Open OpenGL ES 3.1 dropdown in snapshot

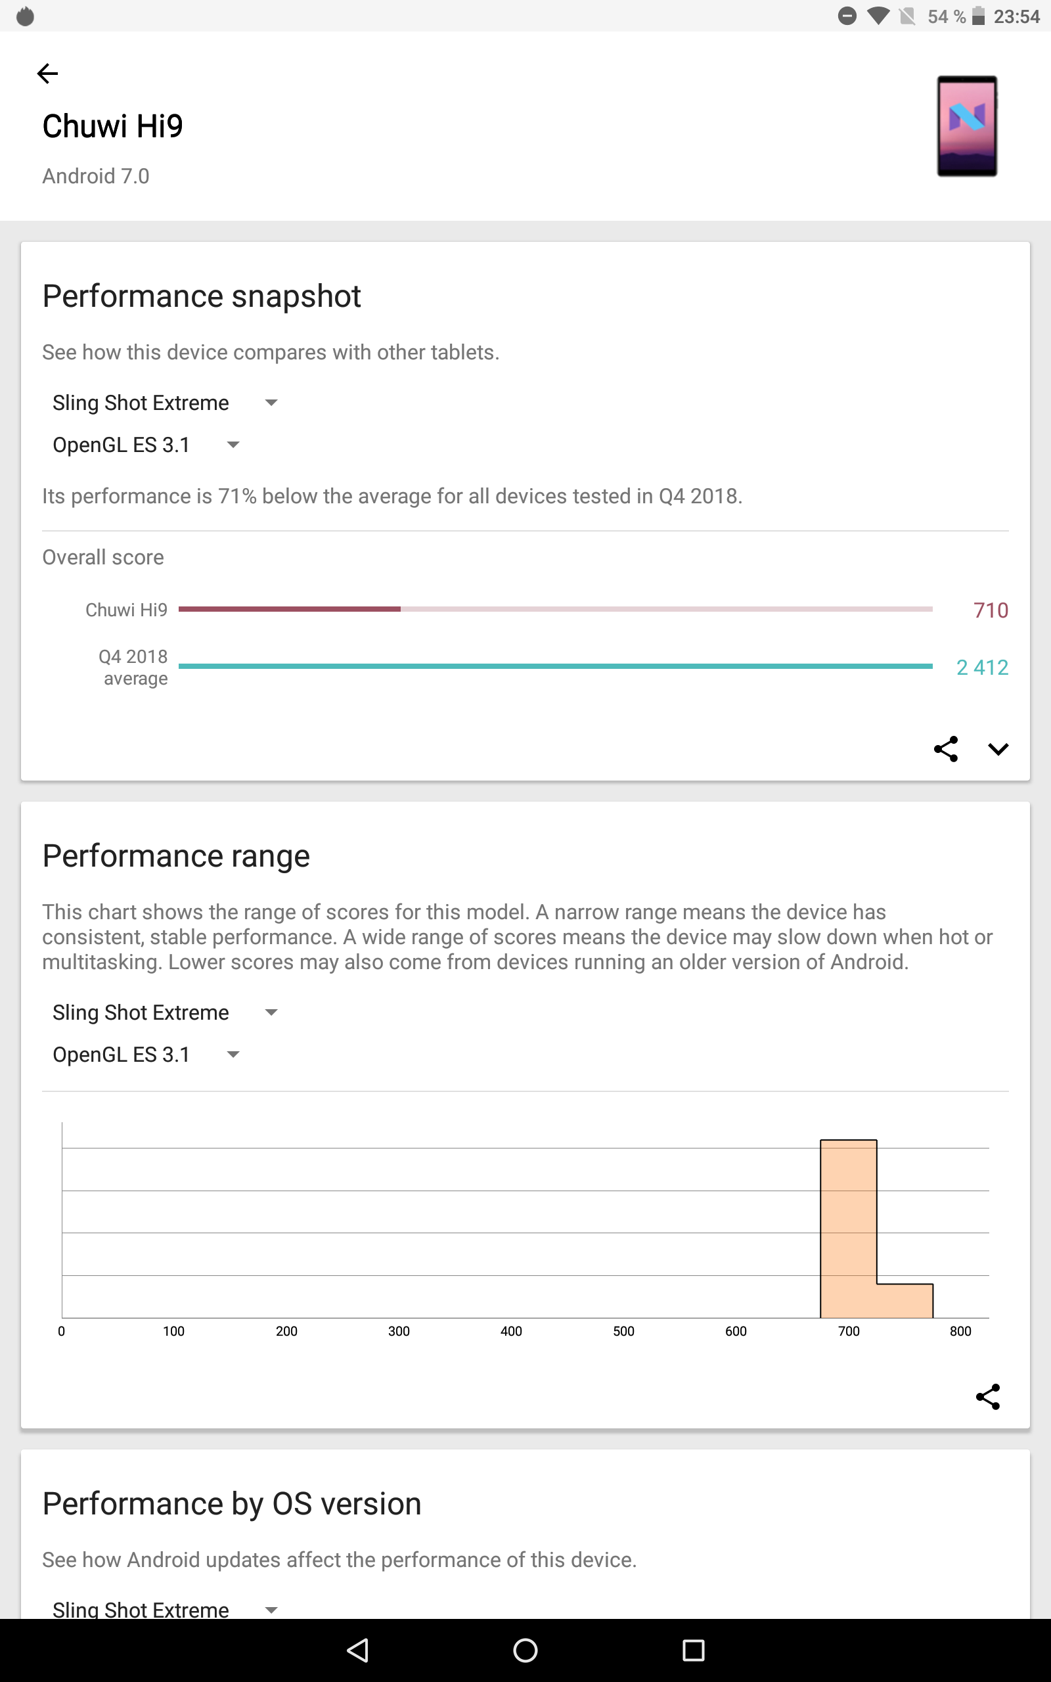point(146,445)
